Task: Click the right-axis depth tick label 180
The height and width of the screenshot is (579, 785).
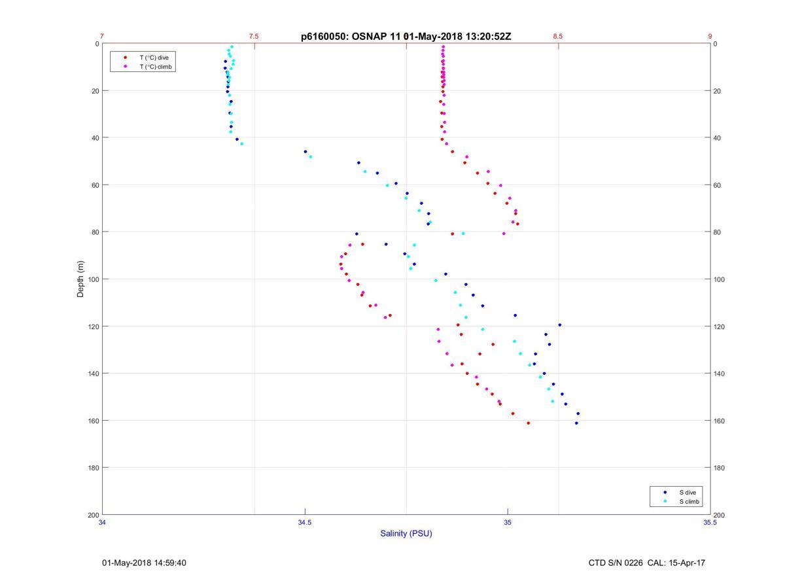Action: (719, 468)
